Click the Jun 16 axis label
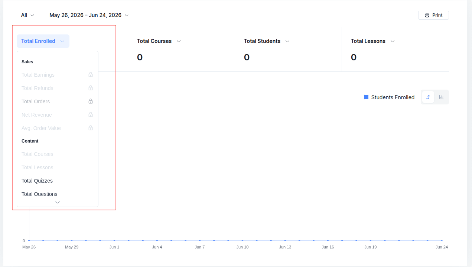The image size is (472, 267). pyautogui.click(x=328, y=247)
